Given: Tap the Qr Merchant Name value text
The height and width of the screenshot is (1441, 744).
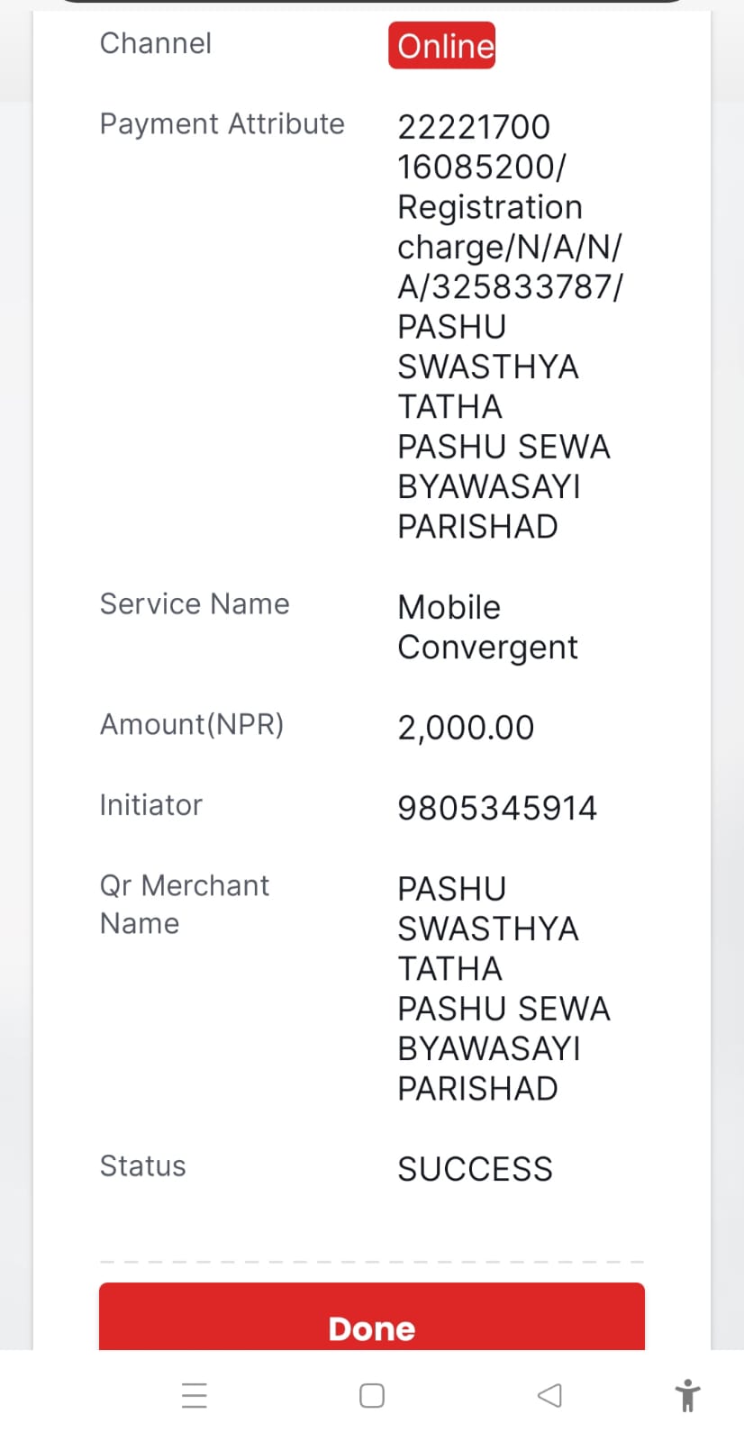Looking at the screenshot, I should (504, 989).
